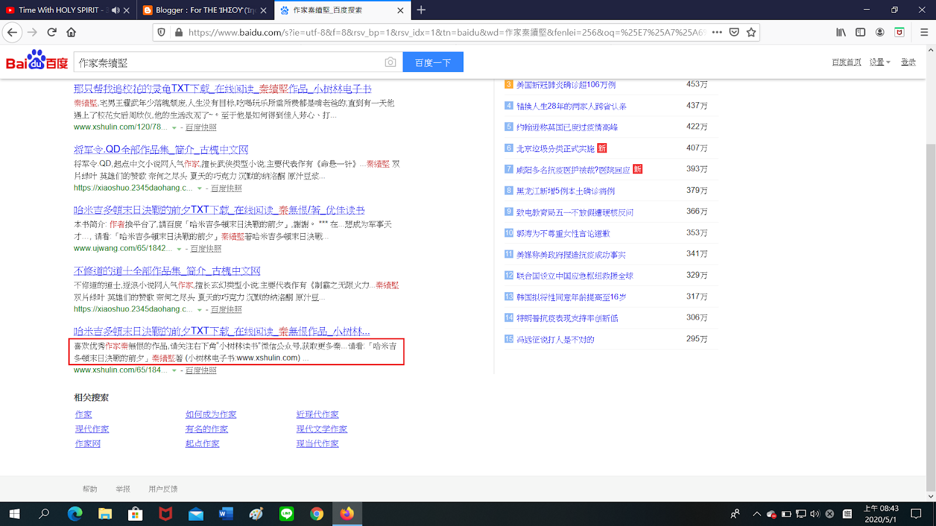Open File Explorer from the taskbar
936x526 pixels.
click(105, 514)
